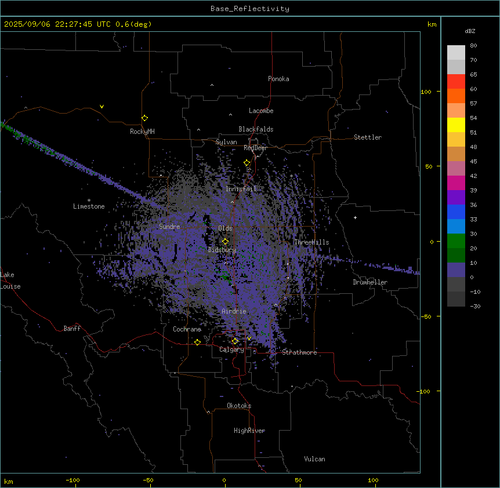500x488 pixels.
Task: Click the Banff label
Action: (x=72, y=329)
